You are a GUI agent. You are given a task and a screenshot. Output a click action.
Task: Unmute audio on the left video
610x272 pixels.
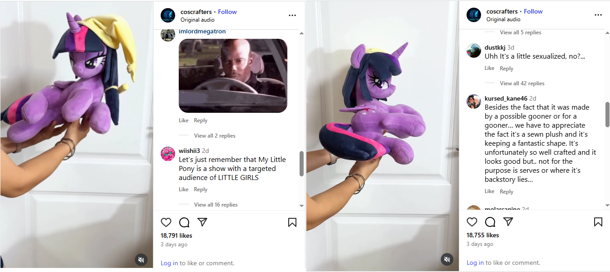[x=141, y=259]
